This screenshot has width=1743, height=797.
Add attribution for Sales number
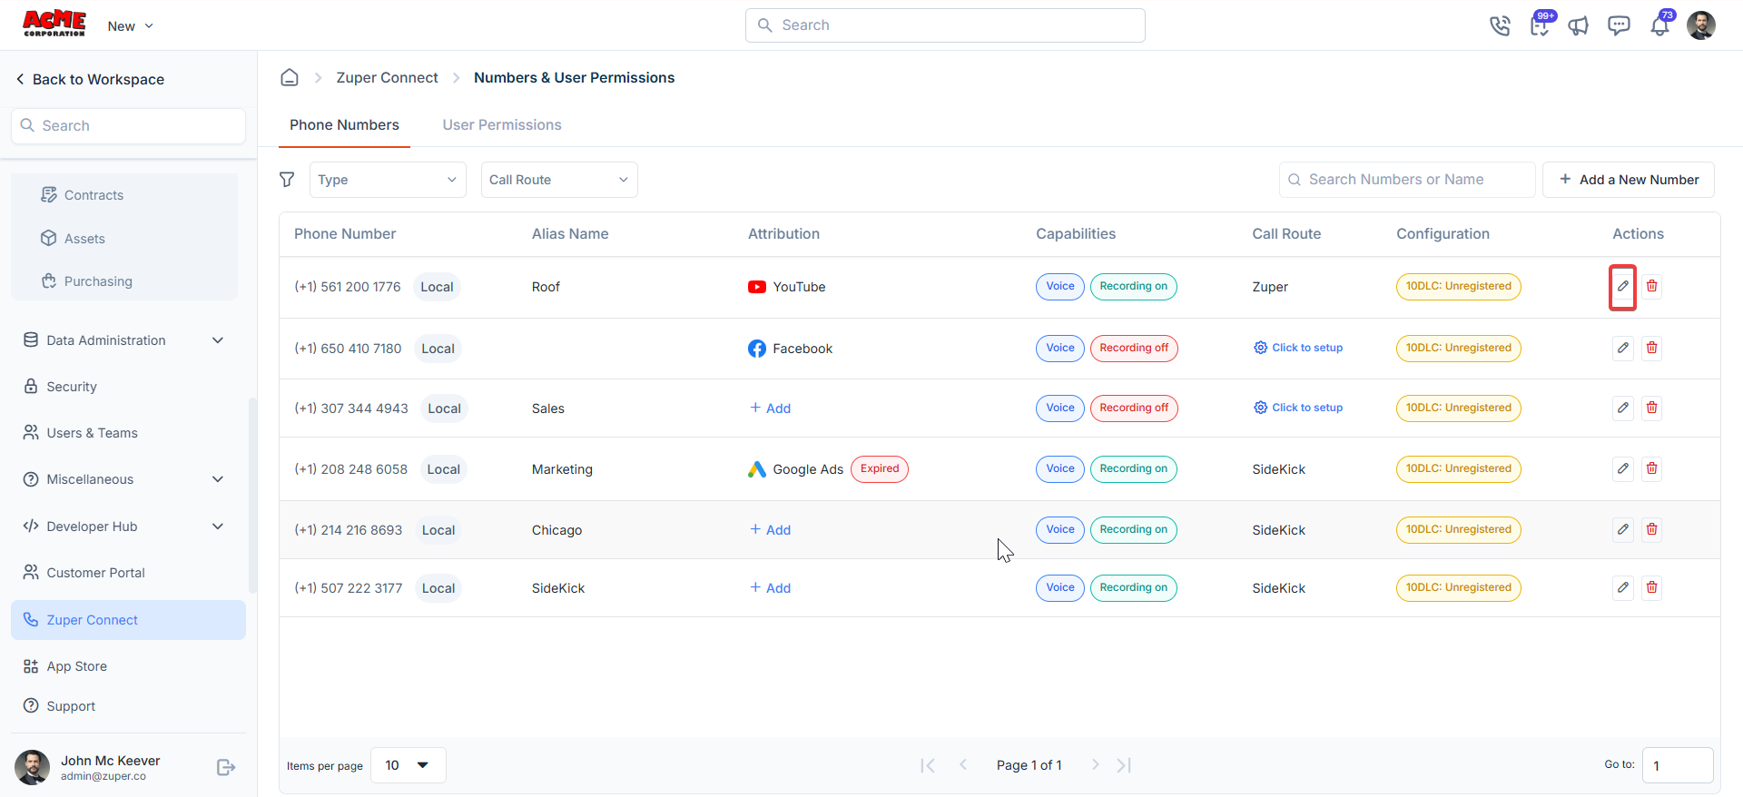(x=770, y=408)
